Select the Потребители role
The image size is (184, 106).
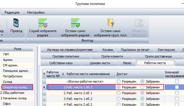18,76
